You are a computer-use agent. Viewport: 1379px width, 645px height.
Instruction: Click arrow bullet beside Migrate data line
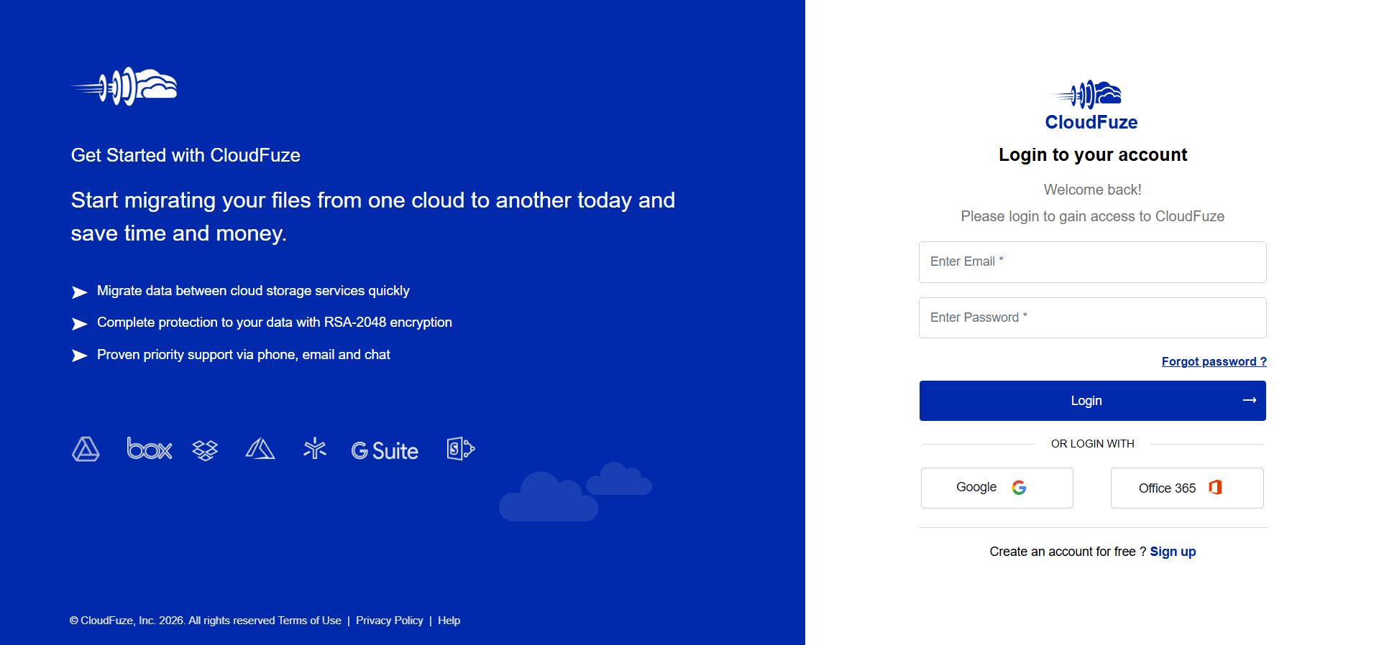(79, 292)
